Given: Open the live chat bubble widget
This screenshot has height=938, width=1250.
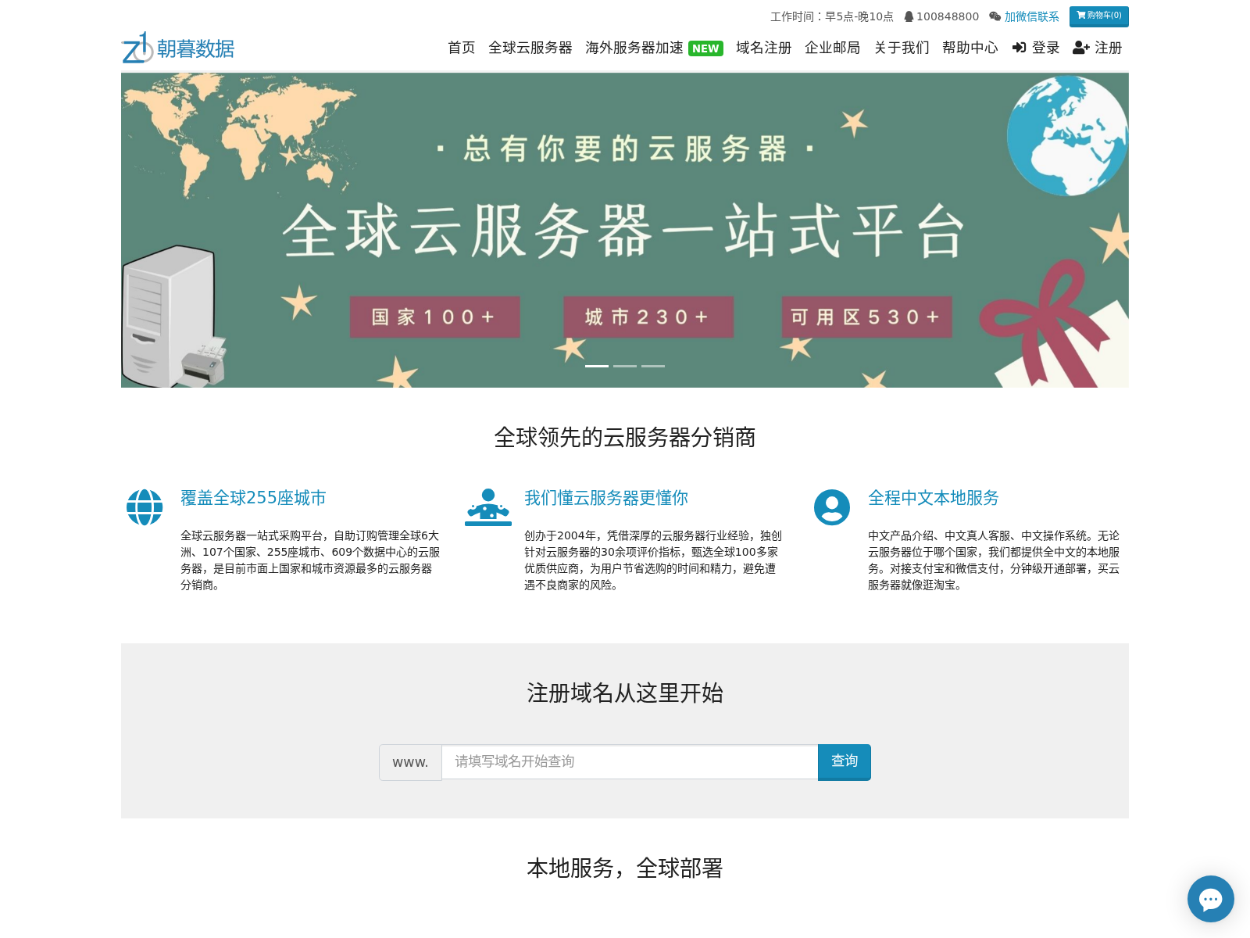Looking at the screenshot, I should coord(1210,899).
